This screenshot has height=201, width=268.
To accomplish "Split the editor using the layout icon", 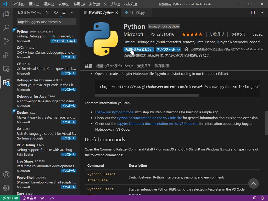I will pyautogui.click(x=253, y=12).
